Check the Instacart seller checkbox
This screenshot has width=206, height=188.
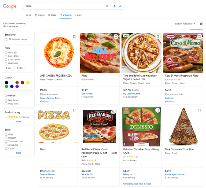pyautogui.click(x=6, y=138)
